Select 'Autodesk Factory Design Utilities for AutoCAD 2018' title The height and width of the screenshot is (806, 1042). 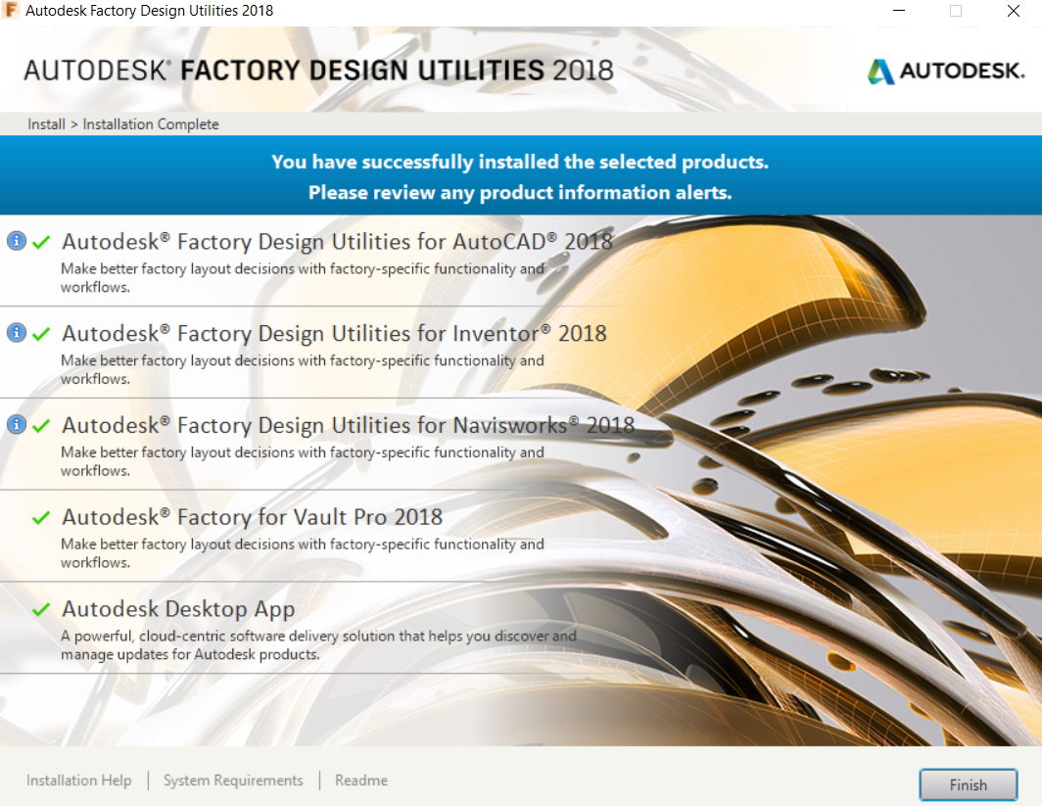point(337,242)
